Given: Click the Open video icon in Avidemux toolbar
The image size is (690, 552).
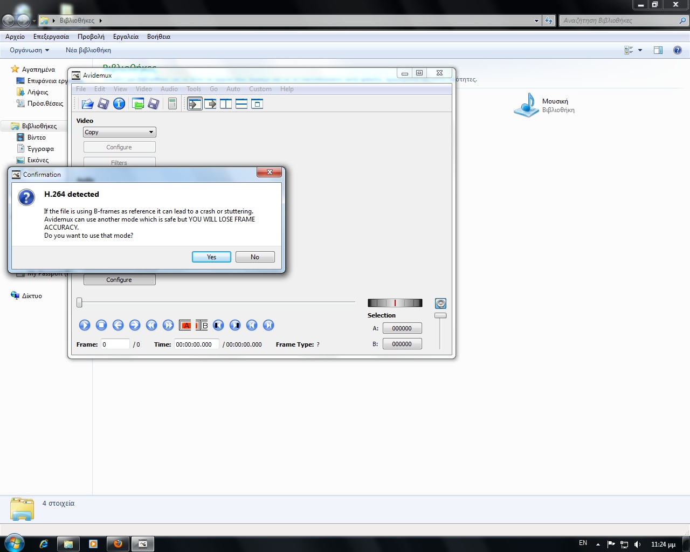Looking at the screenshot, I should 88,103.
